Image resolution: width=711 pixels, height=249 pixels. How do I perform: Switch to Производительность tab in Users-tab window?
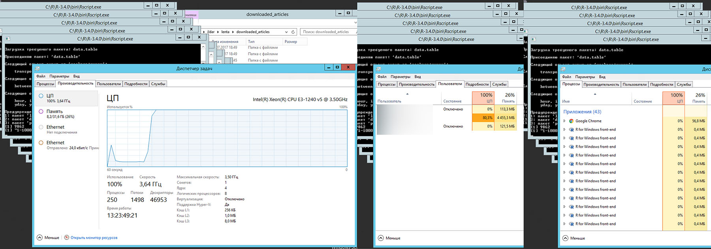pos(416,84)
